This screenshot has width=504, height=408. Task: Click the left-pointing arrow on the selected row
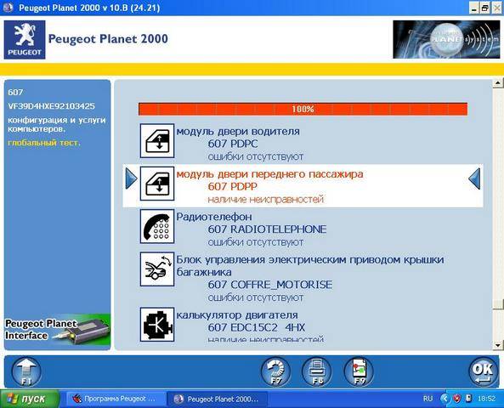pyautogui.click(x=474, y=178)
